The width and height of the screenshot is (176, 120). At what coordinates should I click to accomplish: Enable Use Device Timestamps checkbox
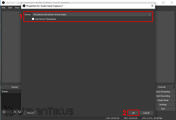[x=33, y=19]
